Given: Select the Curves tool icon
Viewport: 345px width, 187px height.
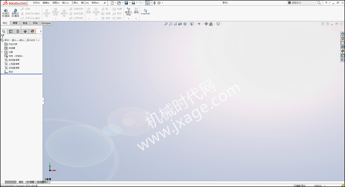Looking at the screenshot, I should point(136,11).
